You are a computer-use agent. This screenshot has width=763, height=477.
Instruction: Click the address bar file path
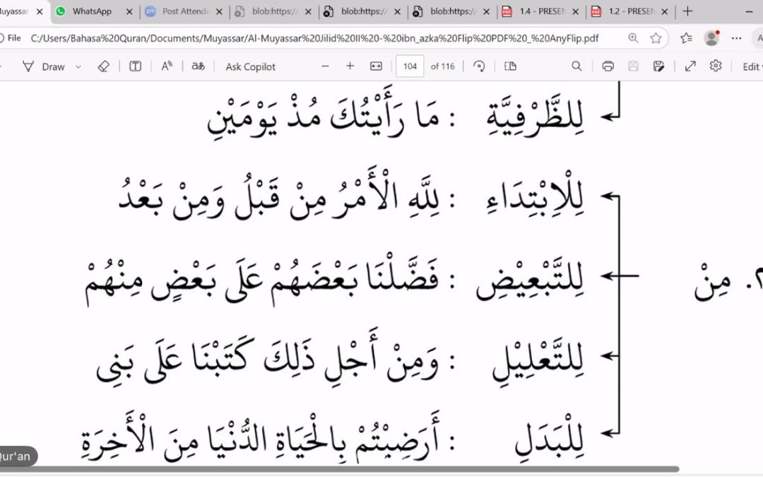click(x=314, y=38)
